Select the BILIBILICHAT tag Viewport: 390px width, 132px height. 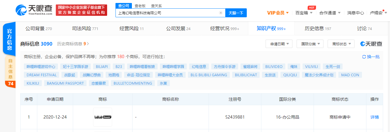click(x=246, y=75)
